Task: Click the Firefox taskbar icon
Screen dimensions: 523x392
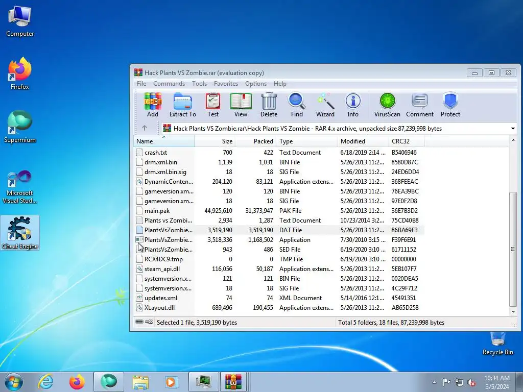Action: point(77,382)
